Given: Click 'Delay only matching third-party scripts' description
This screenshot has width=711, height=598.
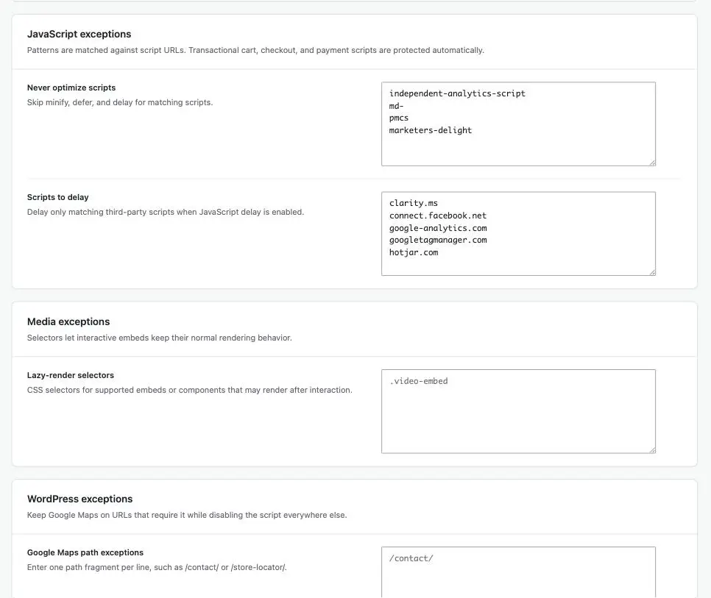Looking at the screenshot, I should 166,212.
